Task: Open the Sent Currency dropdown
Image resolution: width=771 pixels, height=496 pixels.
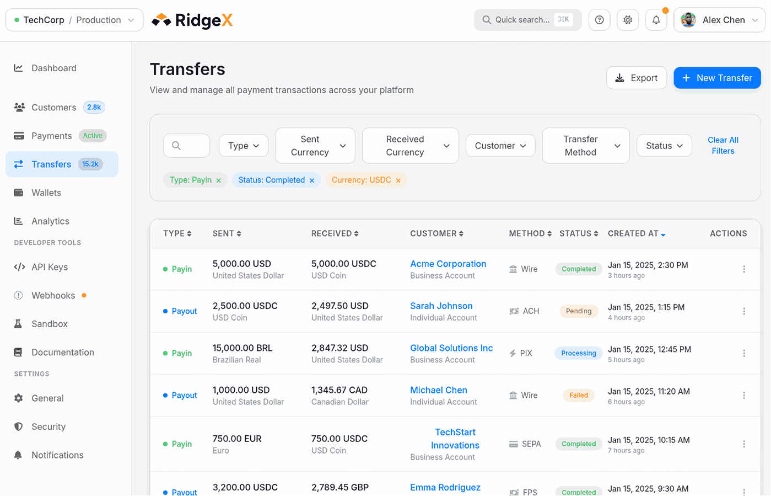Action: tap(315, 146)
